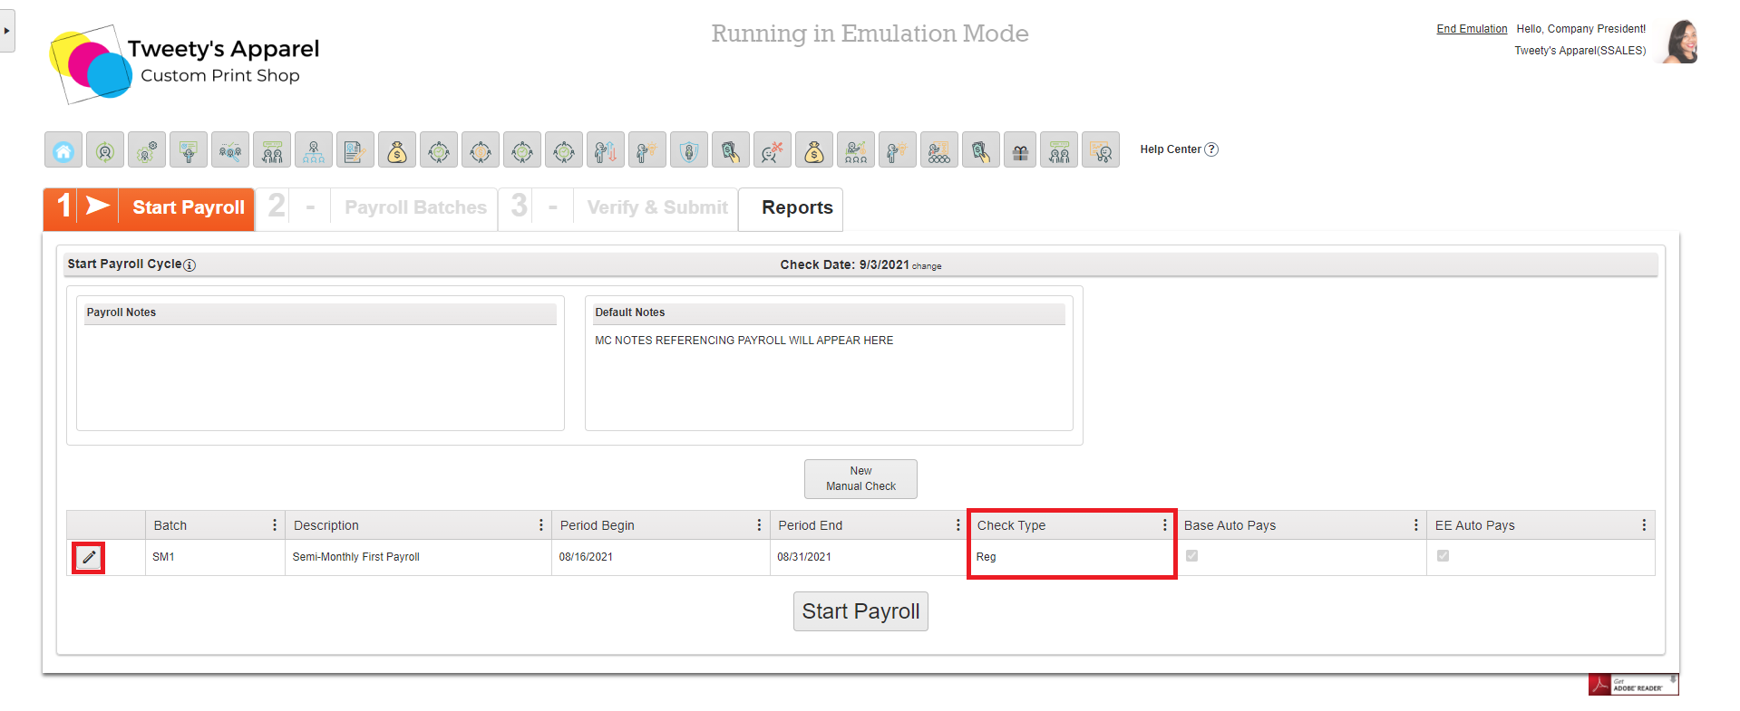Open the Period End column options menu
Image resolution: width=1740 pixels, height=711 pixels.
[957, 525]
